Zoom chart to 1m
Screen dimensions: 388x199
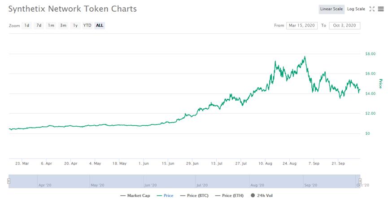(51, 26)
